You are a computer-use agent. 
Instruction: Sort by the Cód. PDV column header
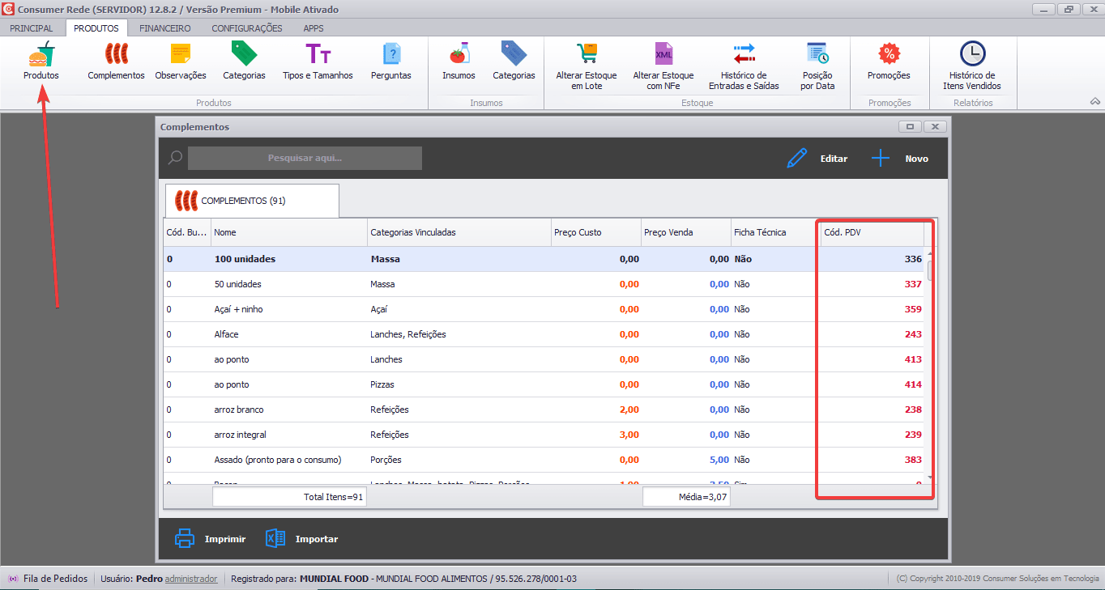872,232
